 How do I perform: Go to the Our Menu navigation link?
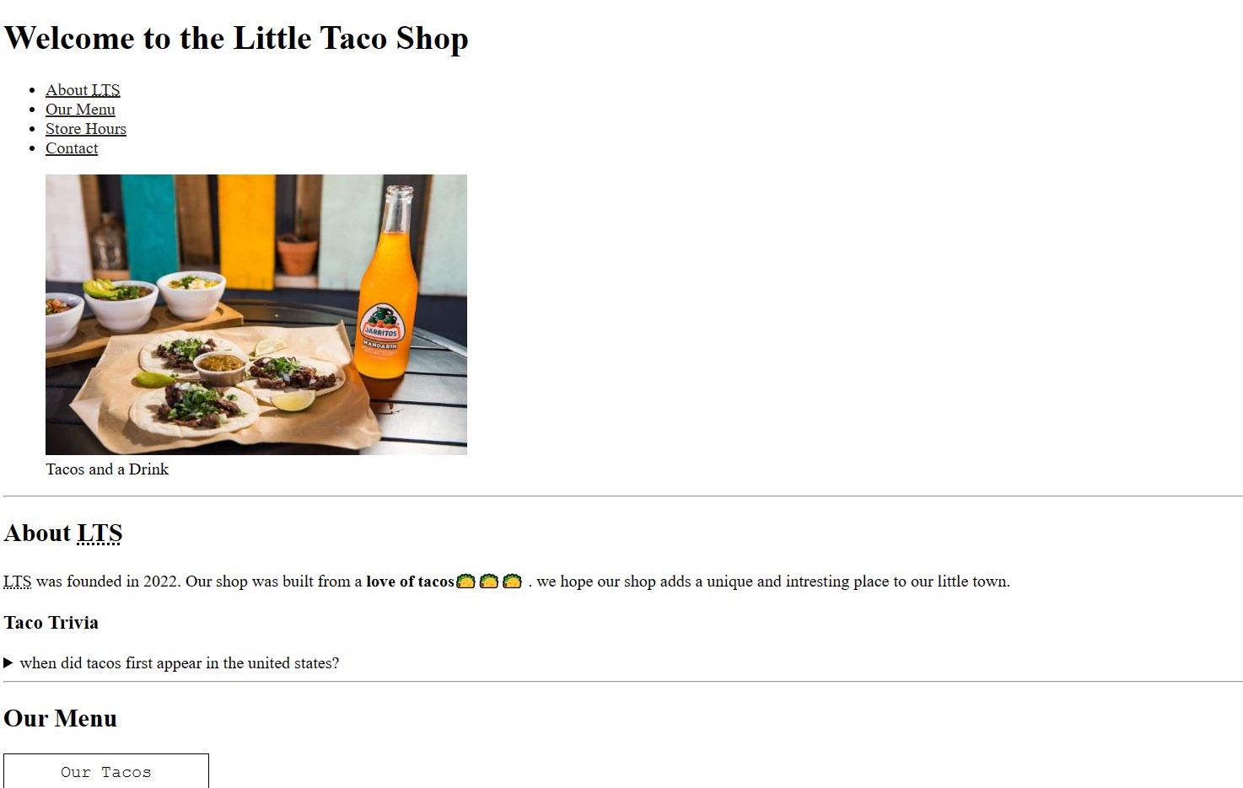pyautogui.click(x=80, y=110)
